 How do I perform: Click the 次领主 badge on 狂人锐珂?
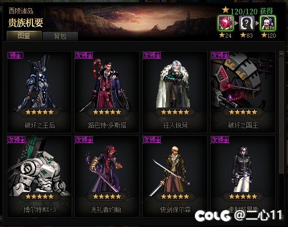click(152, 55)
